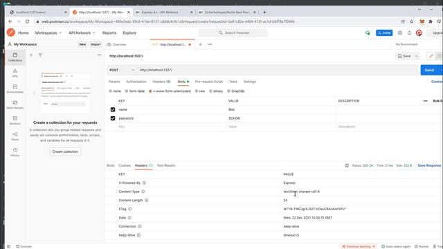
Task: Open the notifications bell icon
Action: click(409, 33)
